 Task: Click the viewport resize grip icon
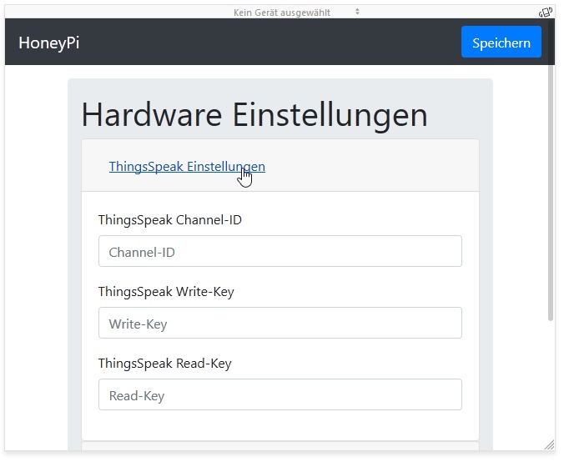coord(549,444)
